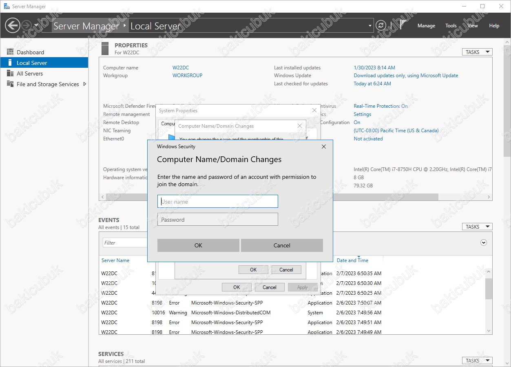Click the W22DC computer name link
This screenshot has width=511, height=367.
(181, 68)
